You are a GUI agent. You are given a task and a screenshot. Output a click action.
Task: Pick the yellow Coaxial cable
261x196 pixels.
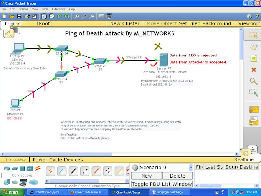(x=119, y=171)
